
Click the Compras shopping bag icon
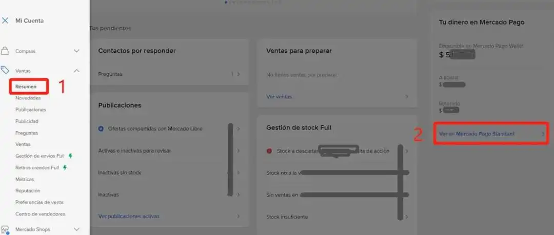(5, 51)
